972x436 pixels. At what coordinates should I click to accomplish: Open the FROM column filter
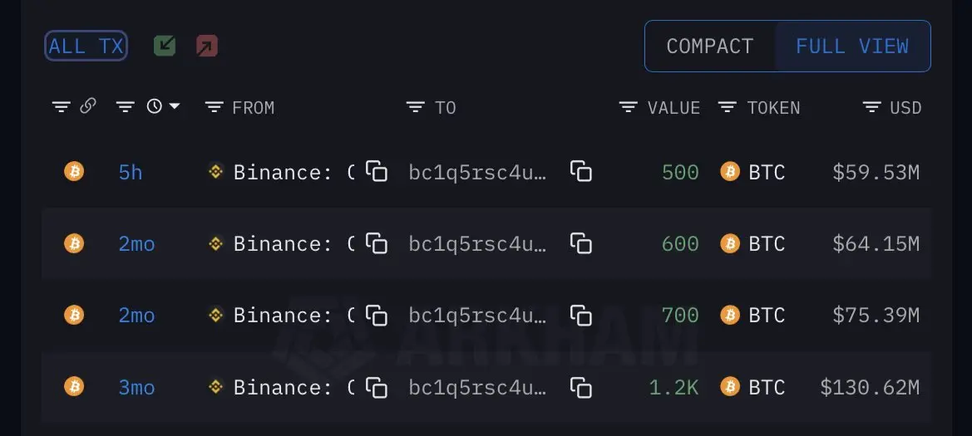215,107
